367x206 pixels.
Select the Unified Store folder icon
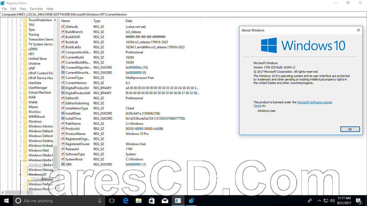25,59
